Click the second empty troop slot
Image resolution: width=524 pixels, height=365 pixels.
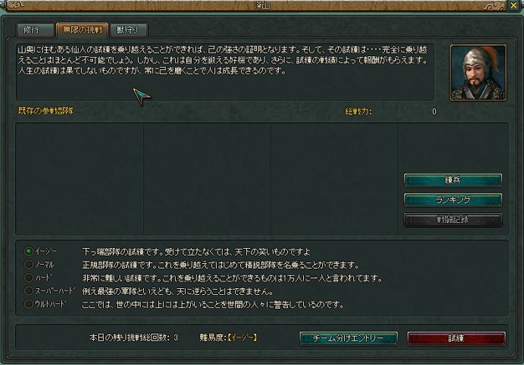pos(207,179)
